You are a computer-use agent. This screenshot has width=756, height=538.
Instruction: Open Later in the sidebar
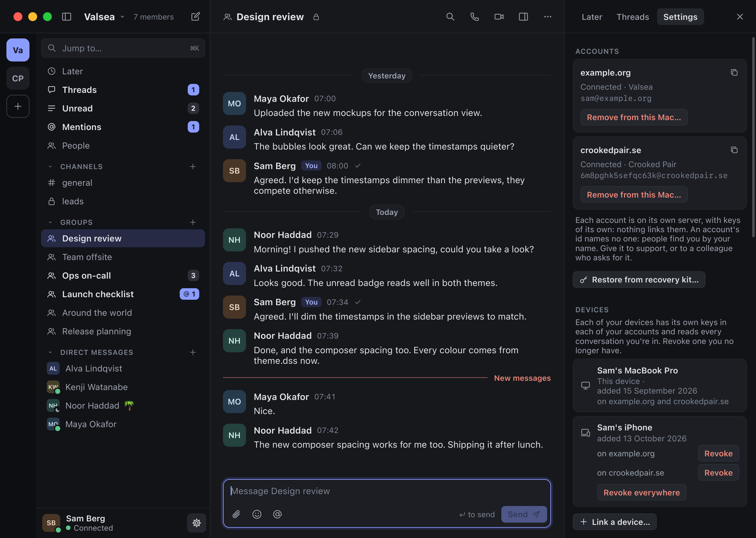point(123,71)
